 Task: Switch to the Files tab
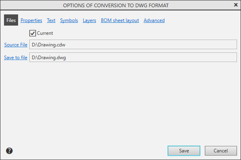pyautogui.click(x=11, y=20)
